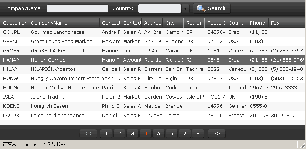The height and width of the screenshot is (149, 306).
Task: Sort by City column header
Action: click(173, 23)
